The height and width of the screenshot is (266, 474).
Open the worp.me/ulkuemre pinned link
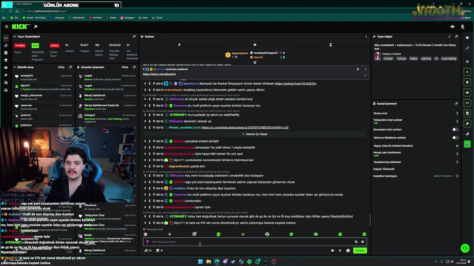(159, 74)
